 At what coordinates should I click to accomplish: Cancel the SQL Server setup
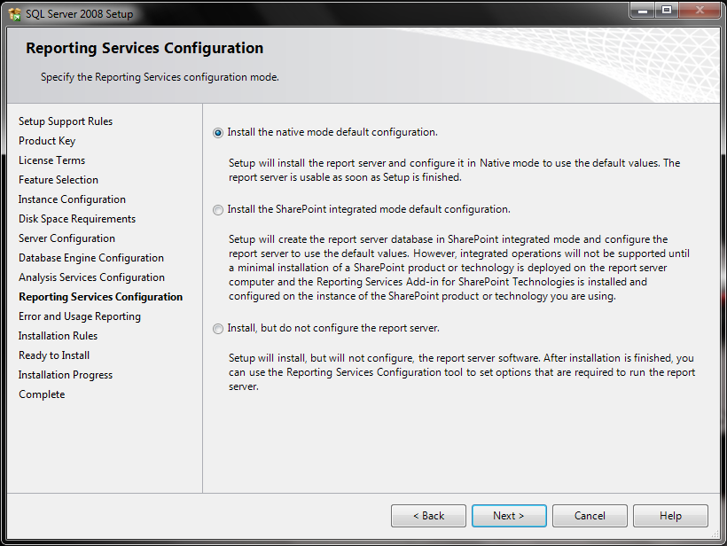click(590, 516)
